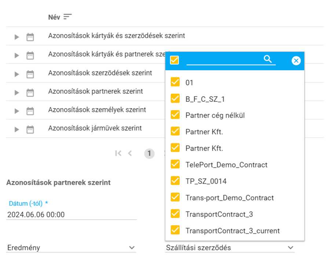330x256 pixels.
Task: Open the Szállítási szerződés dropdown
Action: [x=230, y=248]
